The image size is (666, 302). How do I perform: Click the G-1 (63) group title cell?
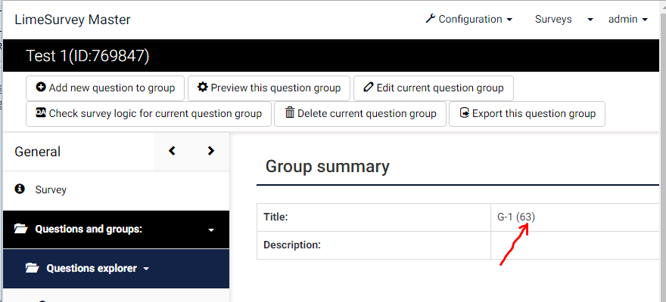click(516, 217)
